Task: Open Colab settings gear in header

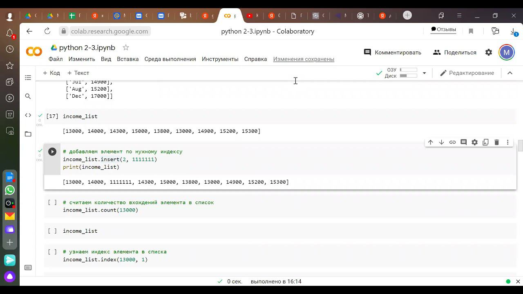Action: [489, 52]
